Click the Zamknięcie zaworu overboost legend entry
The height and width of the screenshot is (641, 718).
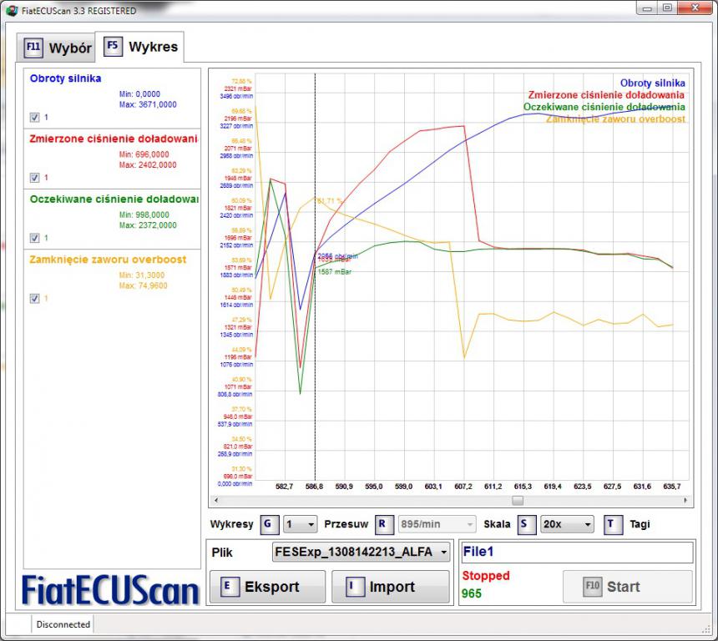[615, 119]
